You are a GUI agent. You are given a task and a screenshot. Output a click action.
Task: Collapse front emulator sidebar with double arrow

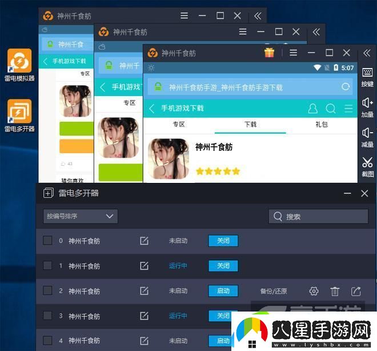pyautogui.click(x=367, y=53)
